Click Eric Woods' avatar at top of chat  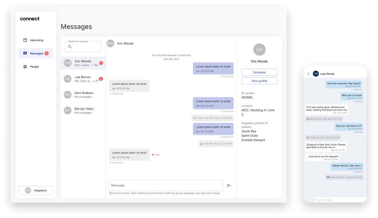(110, 43)
